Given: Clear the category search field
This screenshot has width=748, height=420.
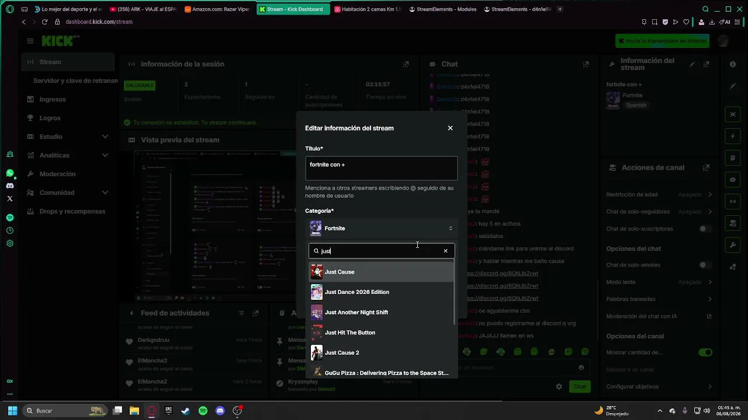Looking at the screenshot, I should click(x=445, y=251).
